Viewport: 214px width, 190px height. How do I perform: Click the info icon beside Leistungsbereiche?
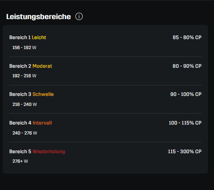coord(79,16)
